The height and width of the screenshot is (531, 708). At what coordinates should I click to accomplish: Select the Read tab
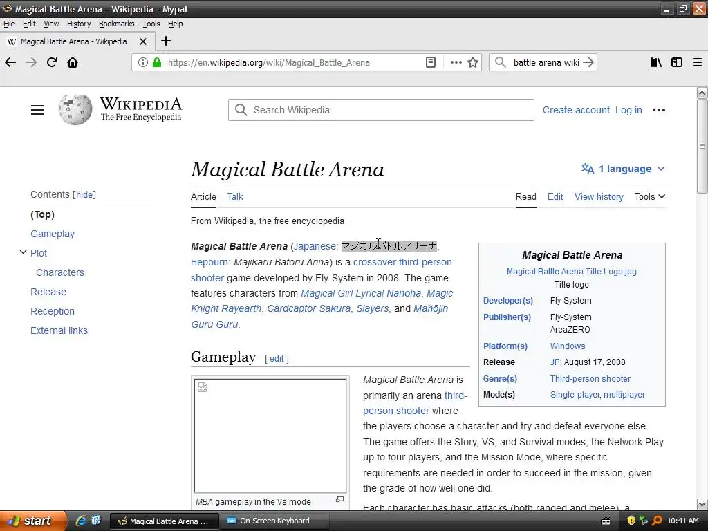tap(525, 196)
